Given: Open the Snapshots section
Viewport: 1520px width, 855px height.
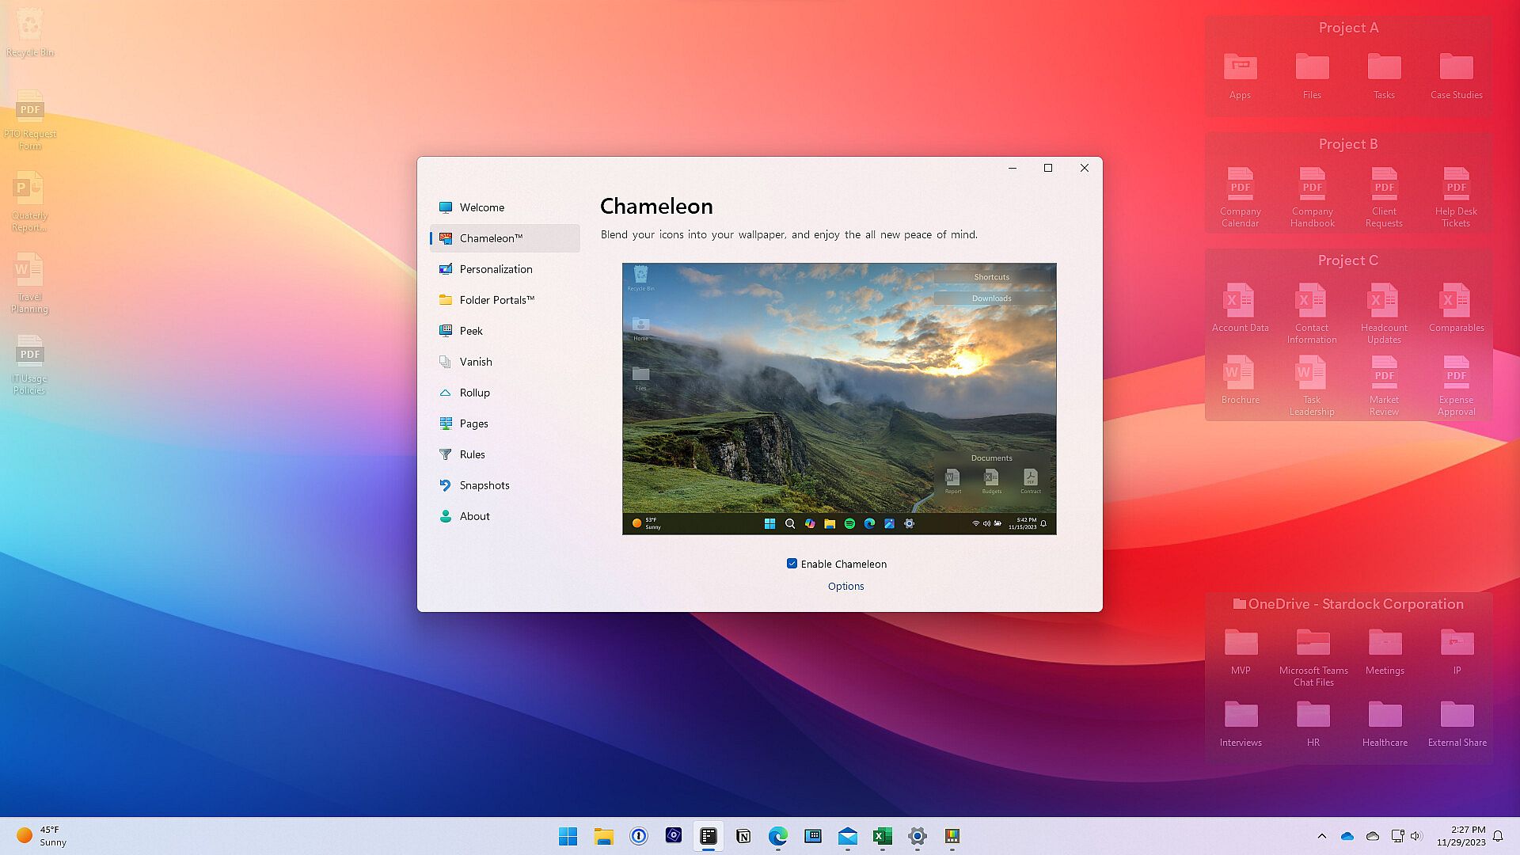Looking at the screenshot, I should click(484, 485).
